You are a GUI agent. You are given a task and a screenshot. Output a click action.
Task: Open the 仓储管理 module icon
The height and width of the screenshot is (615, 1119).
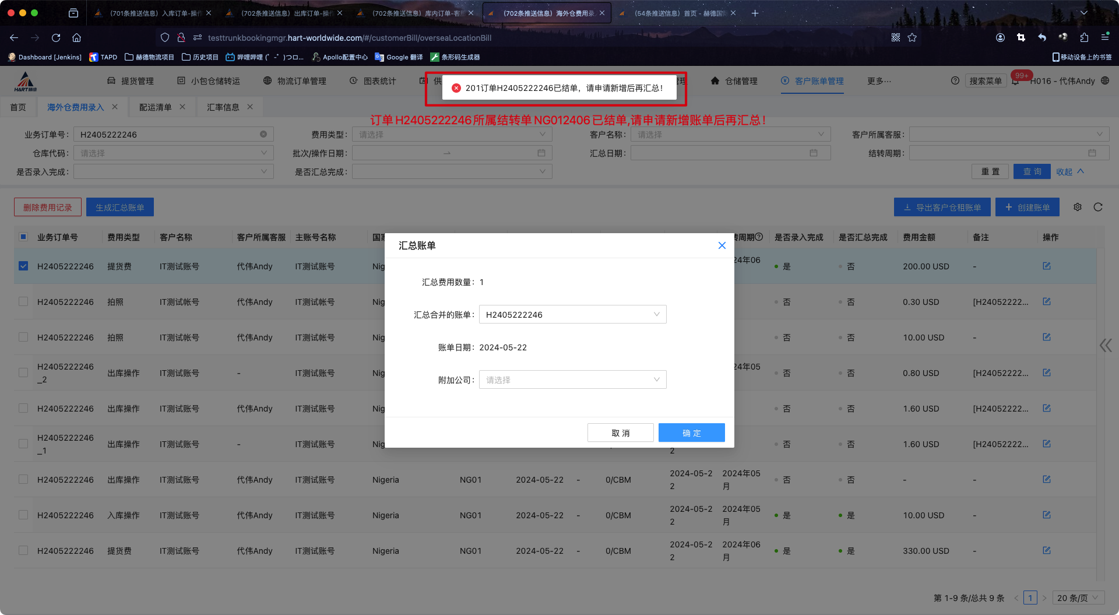click(x=715, y=81)
